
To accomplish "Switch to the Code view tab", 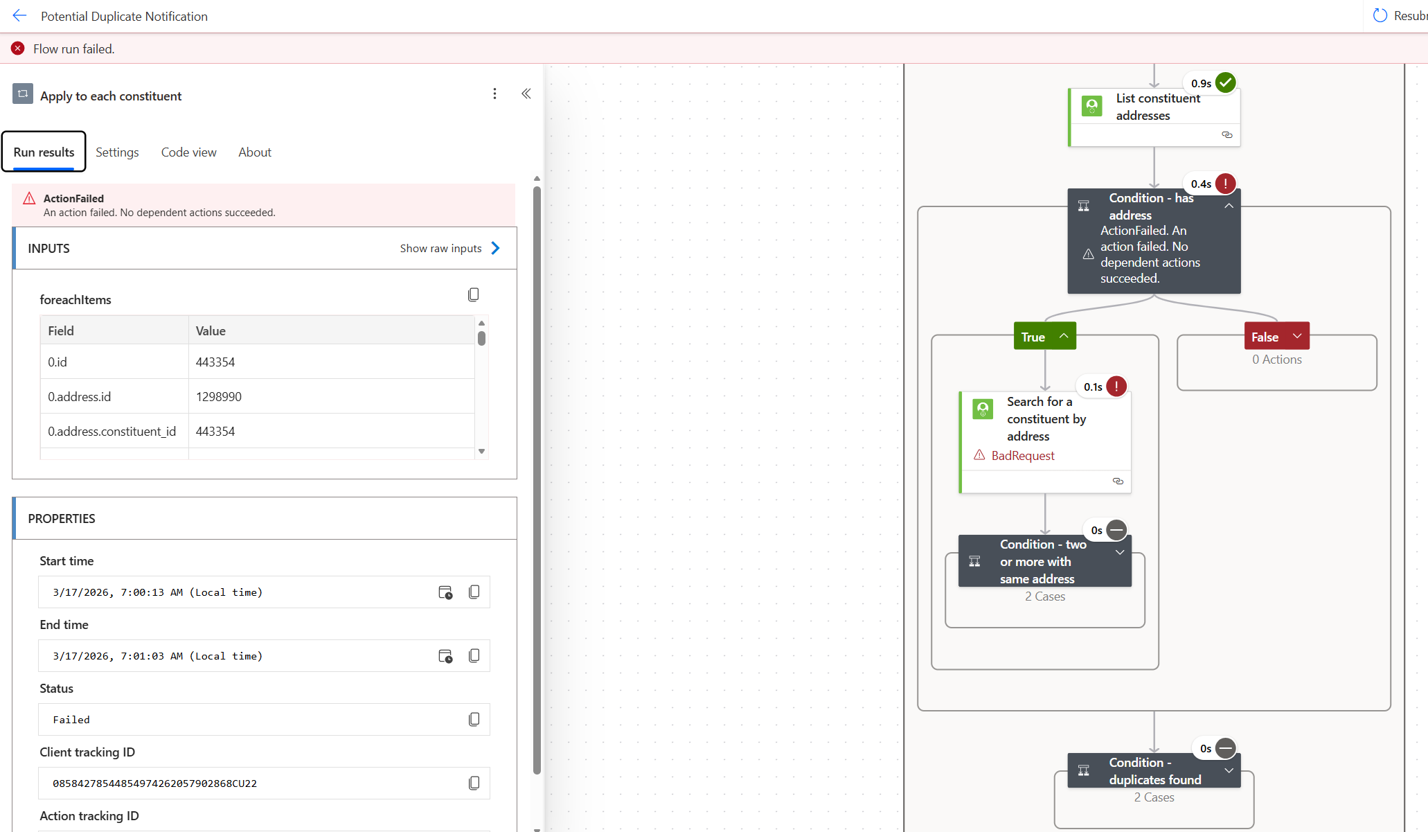I will coord(188,152).
